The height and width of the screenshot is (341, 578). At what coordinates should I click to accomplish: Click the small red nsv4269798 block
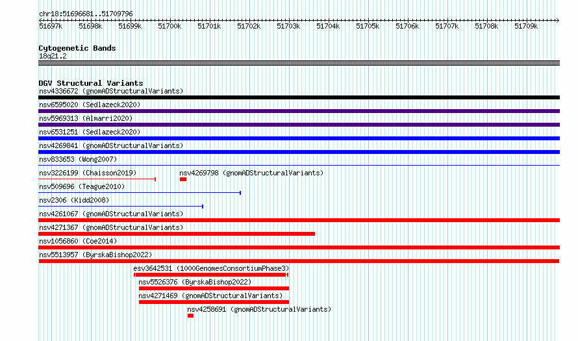point(183,179)
